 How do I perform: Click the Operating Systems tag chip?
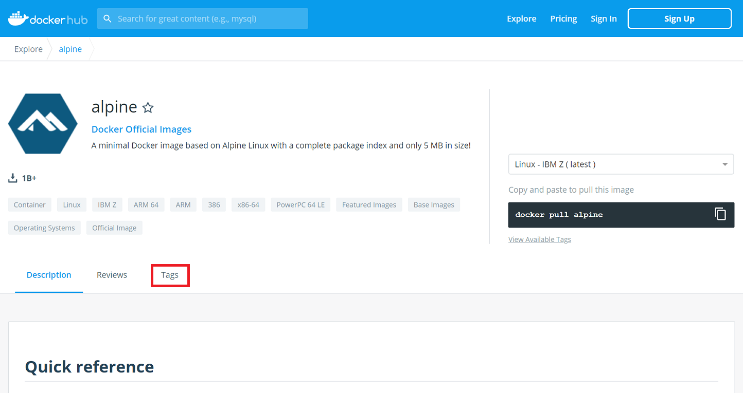pos(44,228)
